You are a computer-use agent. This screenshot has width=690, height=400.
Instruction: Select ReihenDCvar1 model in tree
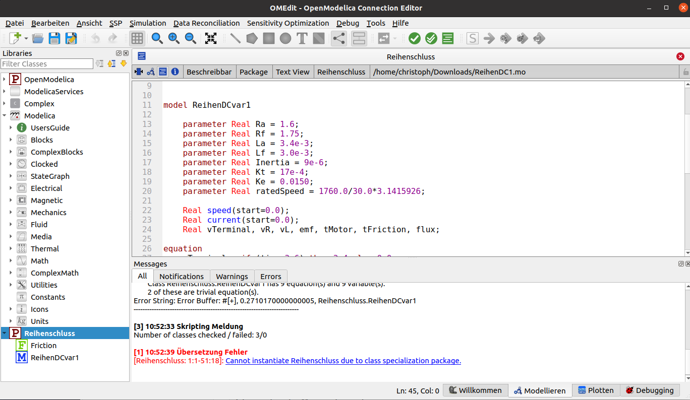coord(54,358)
